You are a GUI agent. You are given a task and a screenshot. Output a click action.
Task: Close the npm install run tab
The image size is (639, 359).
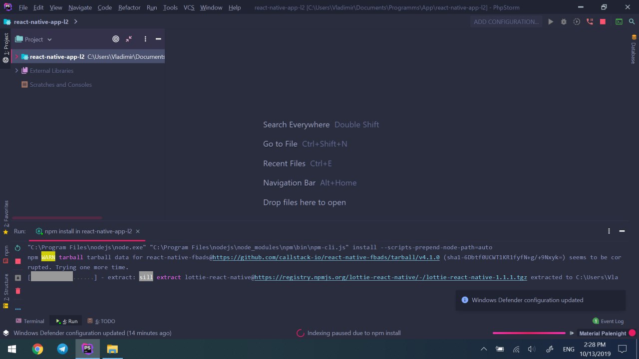[x=138, y=231]
